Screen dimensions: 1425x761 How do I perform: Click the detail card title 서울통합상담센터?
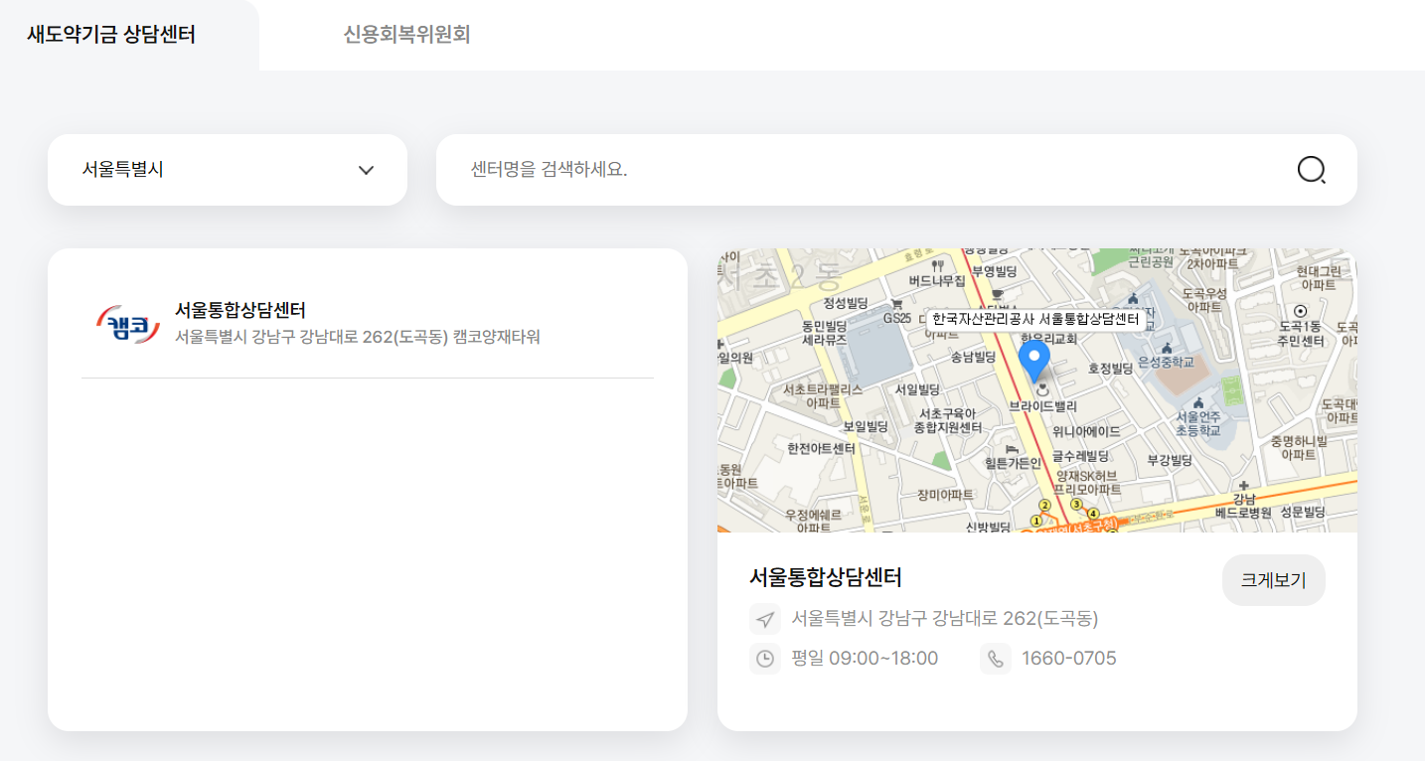826,577
